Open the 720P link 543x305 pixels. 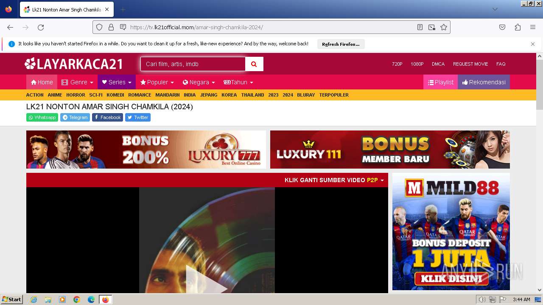click(397, 64)
